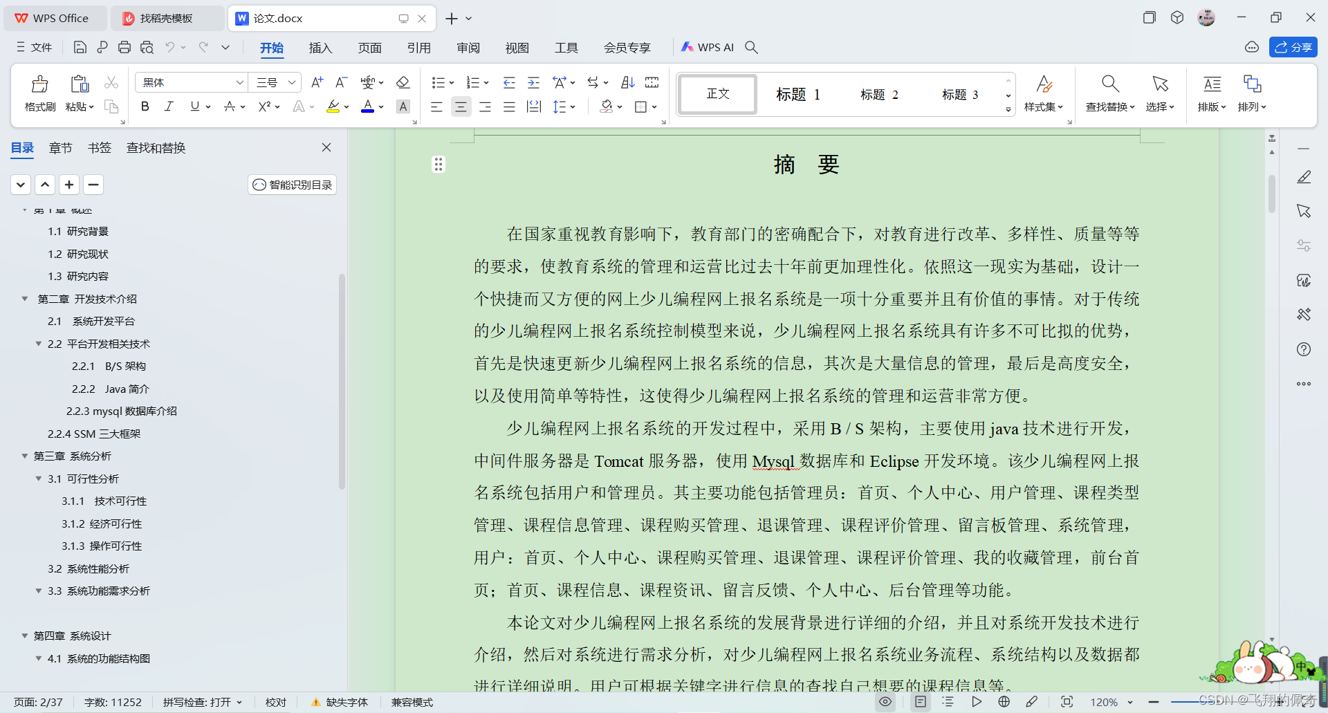Click the web layout globe icon

point(1004,701)
